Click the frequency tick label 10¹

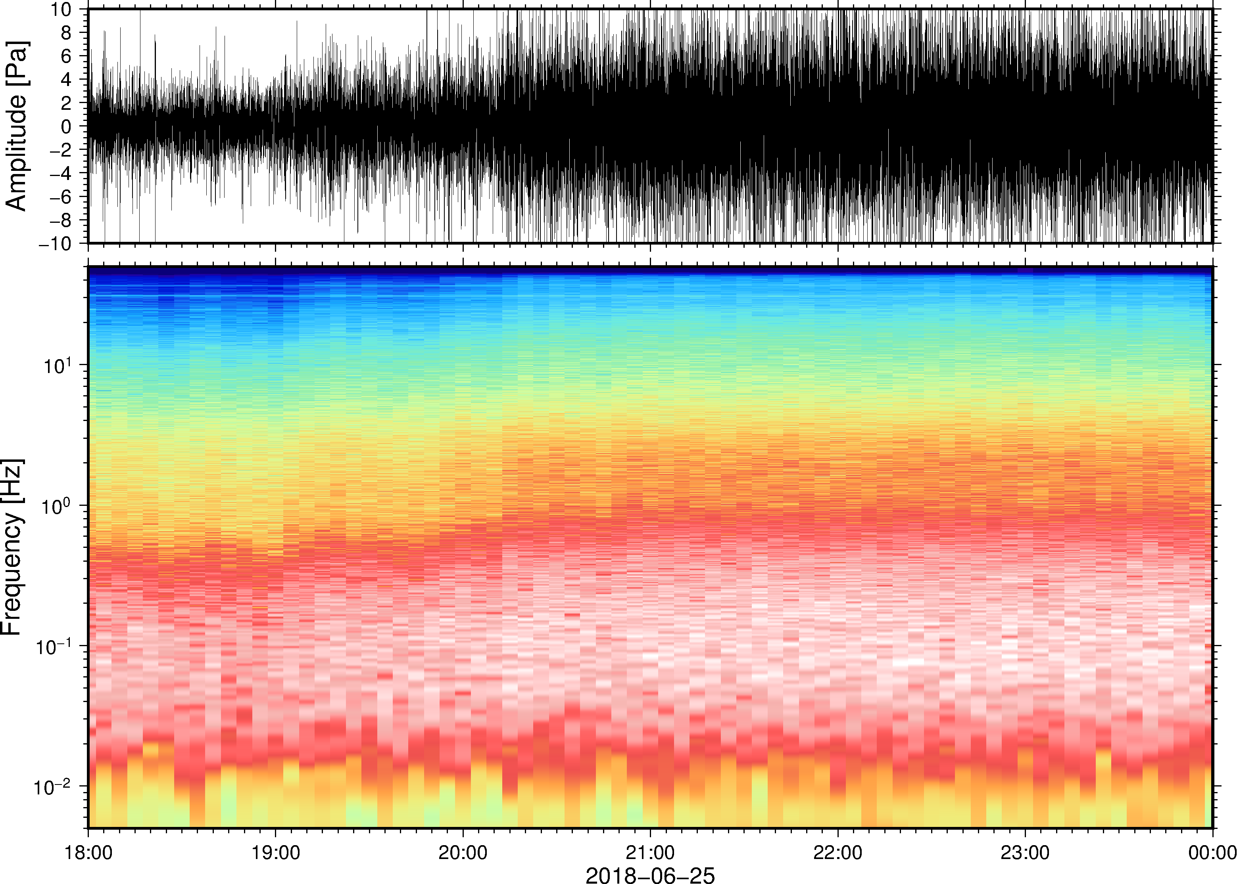57,365
